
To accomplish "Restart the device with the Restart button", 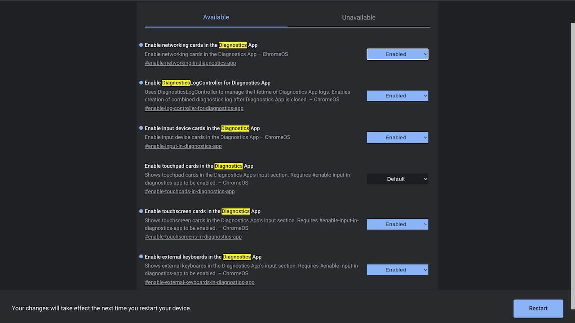I will (x=538, y=308).
